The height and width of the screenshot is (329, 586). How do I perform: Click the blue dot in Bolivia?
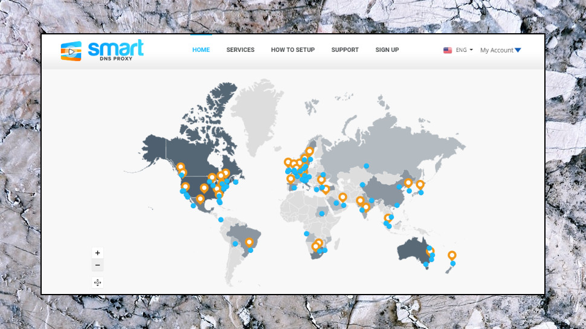pyautogui.click(x=235, y=243)
